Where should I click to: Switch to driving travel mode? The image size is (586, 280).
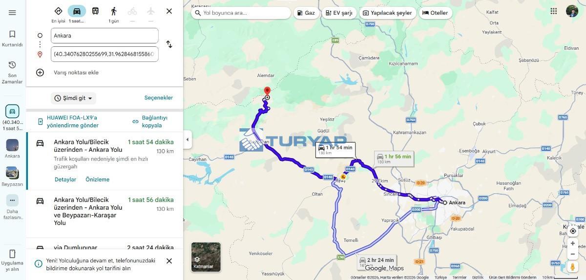pyautogui.click(x=77, y=11)
